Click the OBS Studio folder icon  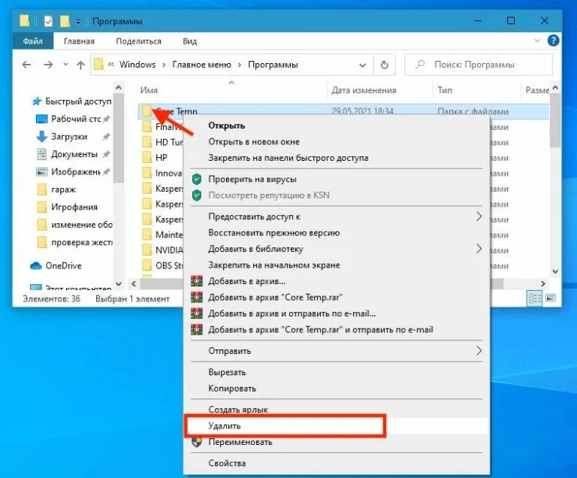coord(147,265)
